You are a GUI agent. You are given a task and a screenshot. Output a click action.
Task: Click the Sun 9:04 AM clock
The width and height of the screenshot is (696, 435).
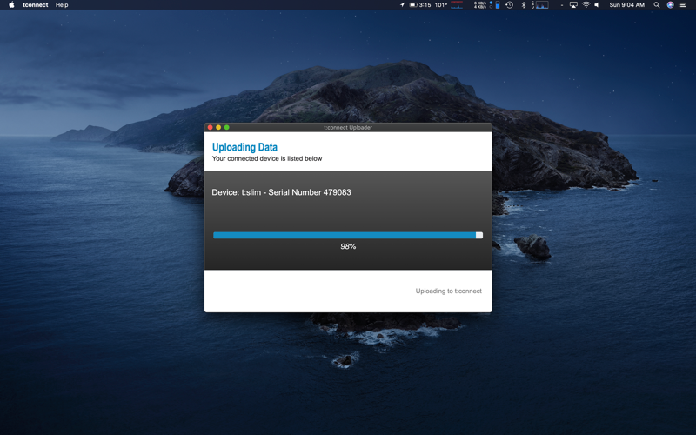click(x=626, y=5)
